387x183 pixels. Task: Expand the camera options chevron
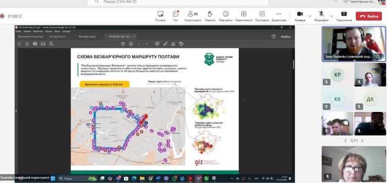310,16
